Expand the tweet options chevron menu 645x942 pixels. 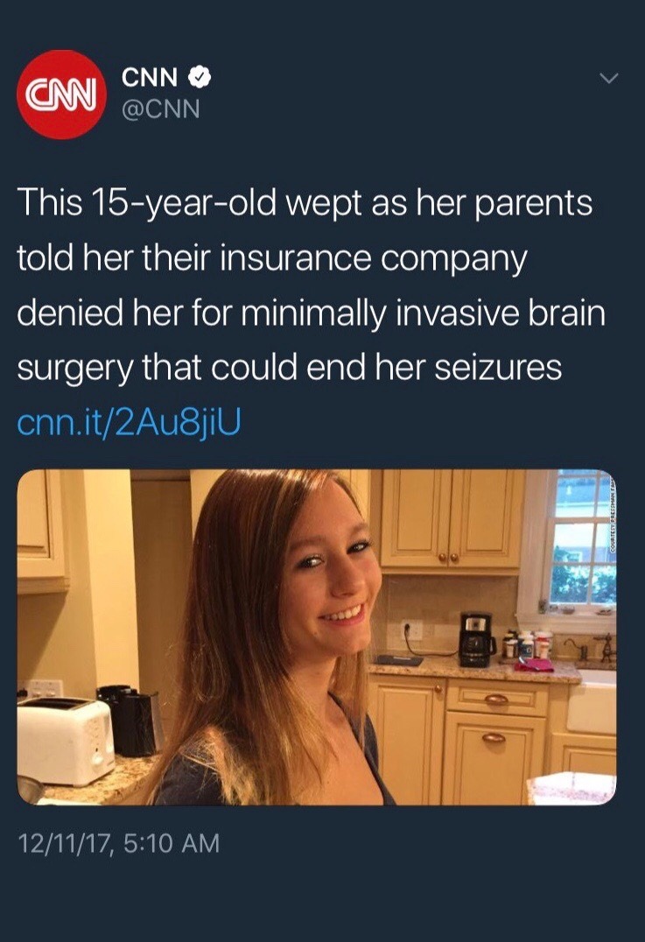click(x=609, y=79)
